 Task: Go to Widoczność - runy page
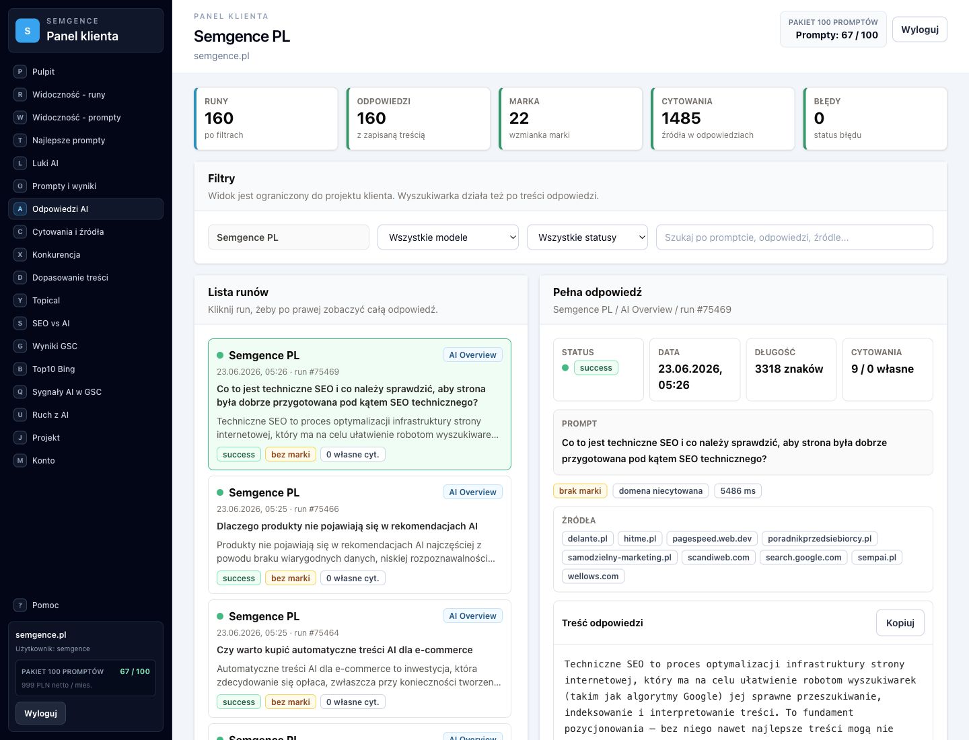[x=85, y=95]
